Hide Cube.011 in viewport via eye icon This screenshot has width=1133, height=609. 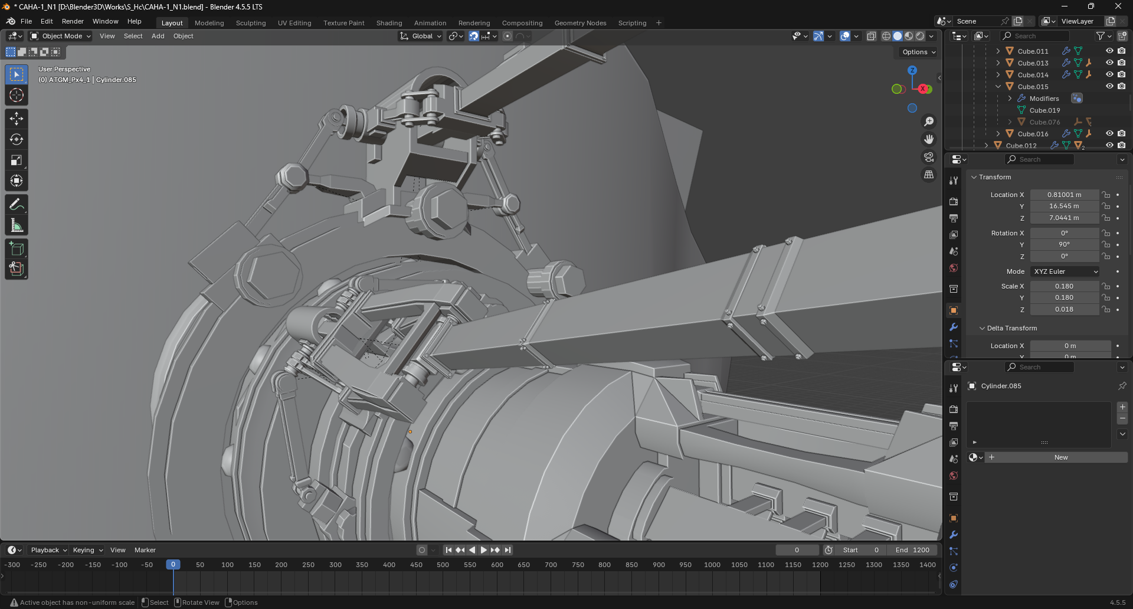coord(1109,51)
